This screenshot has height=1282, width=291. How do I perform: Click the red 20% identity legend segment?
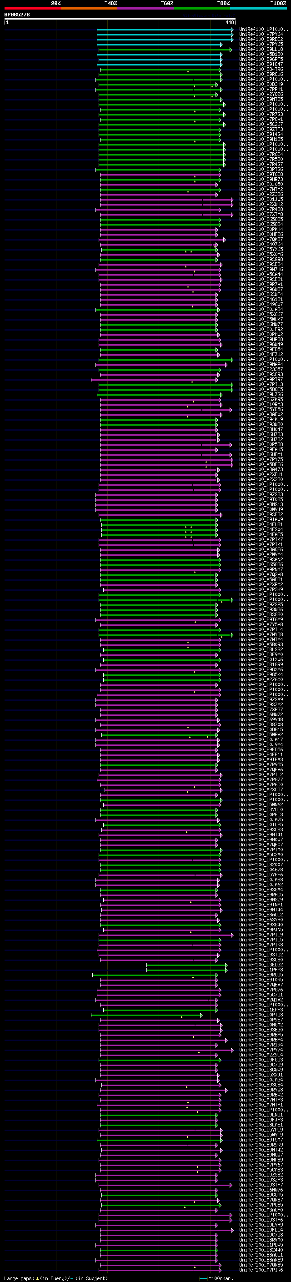click(32, 8)
